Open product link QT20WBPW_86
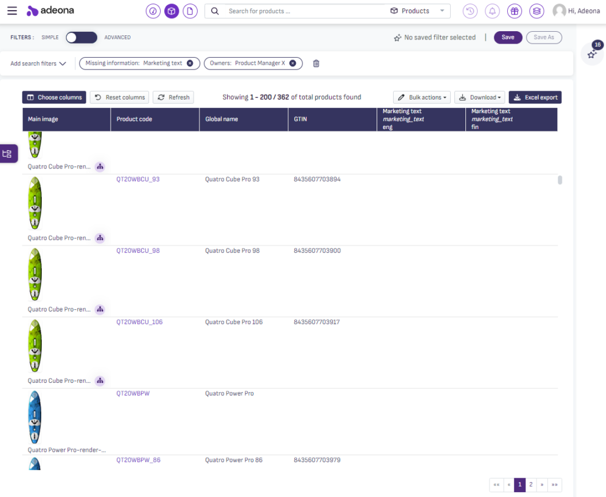This screenshot has height=497, width=606. coord(138,460)
